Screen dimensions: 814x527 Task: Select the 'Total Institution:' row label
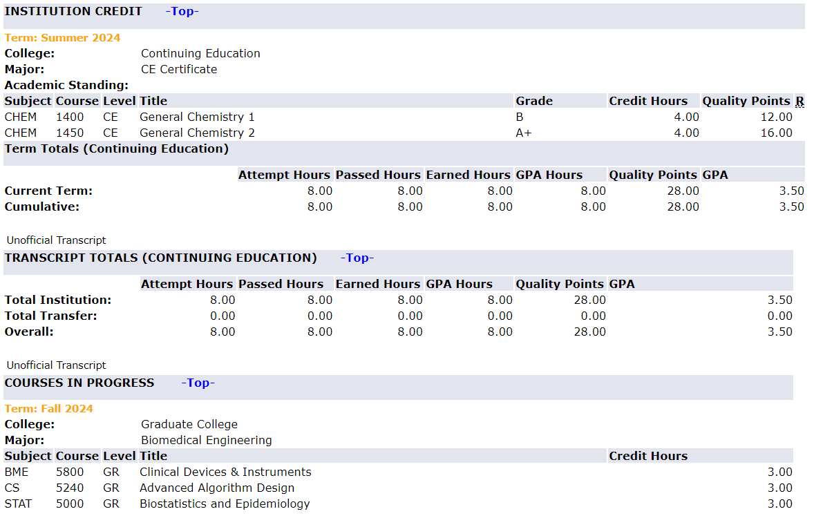click(x=58, y=300)
